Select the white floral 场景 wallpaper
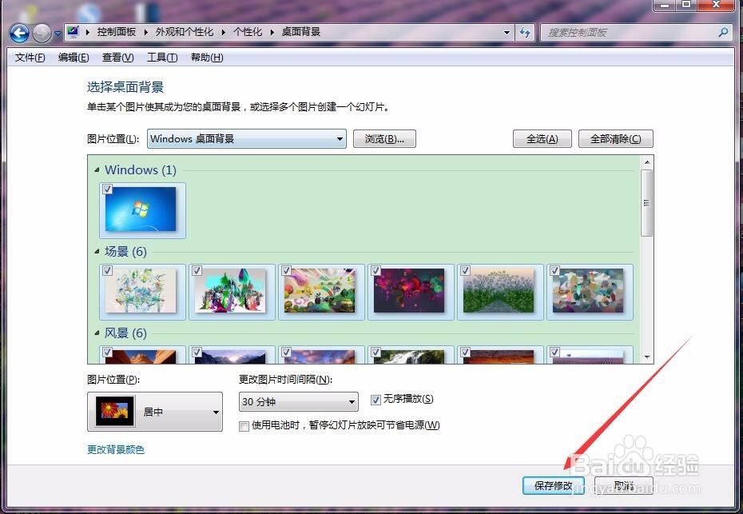This screenshot has height=514, width=743. tap(141, 291)
